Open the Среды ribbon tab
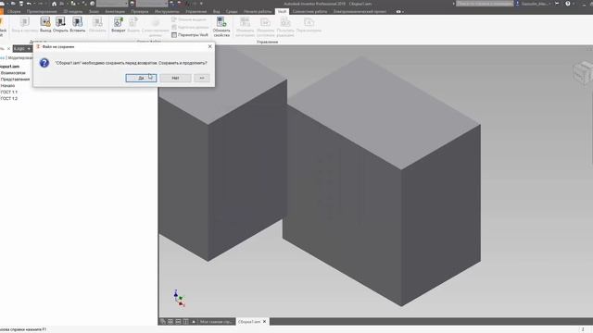The height and width of the screenshot is (333, 593). (x=232, y=12)
